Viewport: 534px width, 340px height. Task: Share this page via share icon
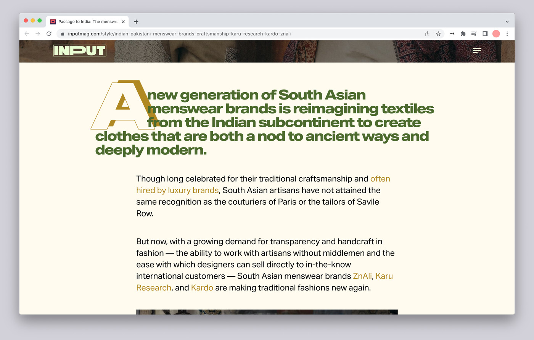tap(427, 34)
